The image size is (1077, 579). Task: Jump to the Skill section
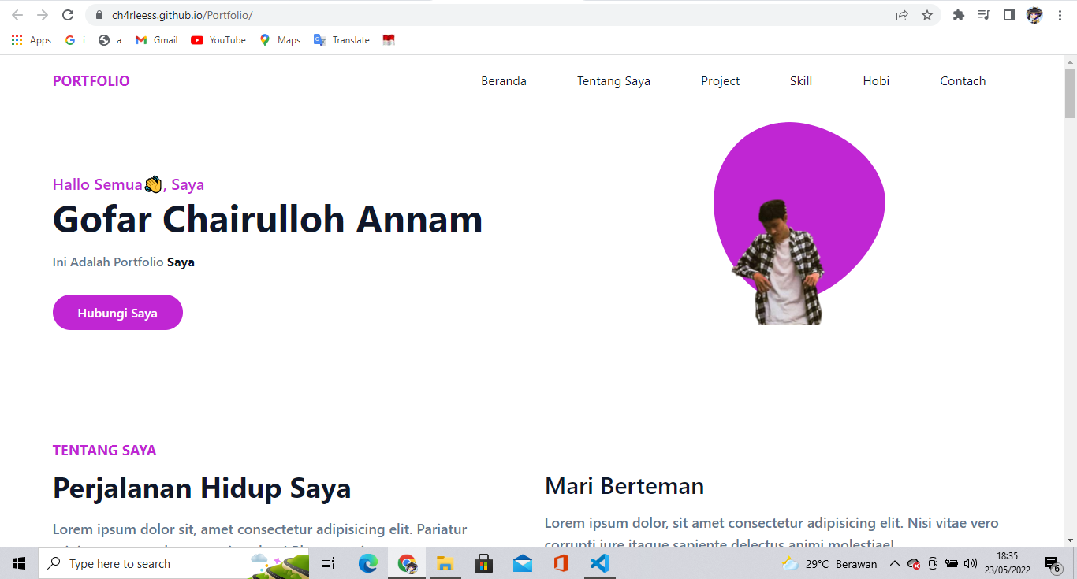801,81
